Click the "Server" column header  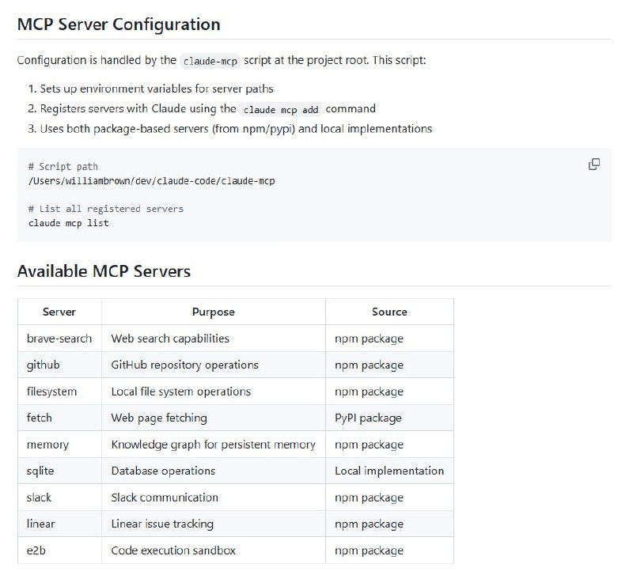click(59, 312)
